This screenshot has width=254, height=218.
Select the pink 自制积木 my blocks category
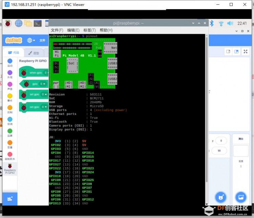(x=10, y=156)
